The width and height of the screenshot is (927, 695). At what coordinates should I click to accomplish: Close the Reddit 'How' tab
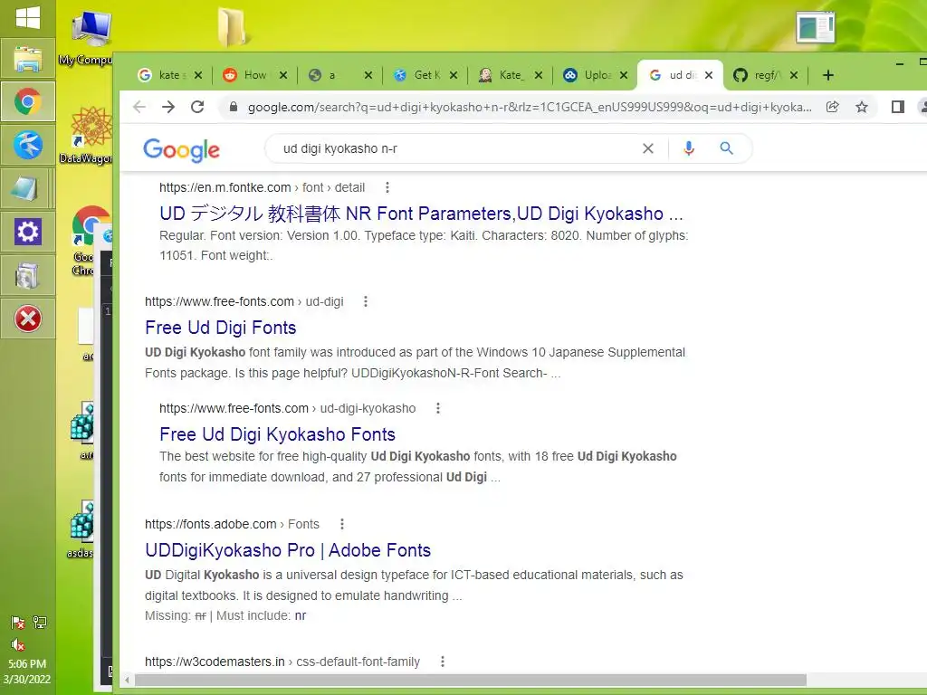pyautogui.click(x=283, y=75)
